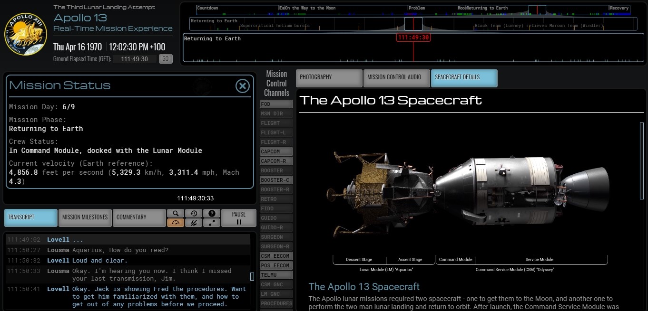This screenshot has height=311, width=648.
Task: Select the 111:50:33 Lousma transcript entry
Action: tap(128, 275)
